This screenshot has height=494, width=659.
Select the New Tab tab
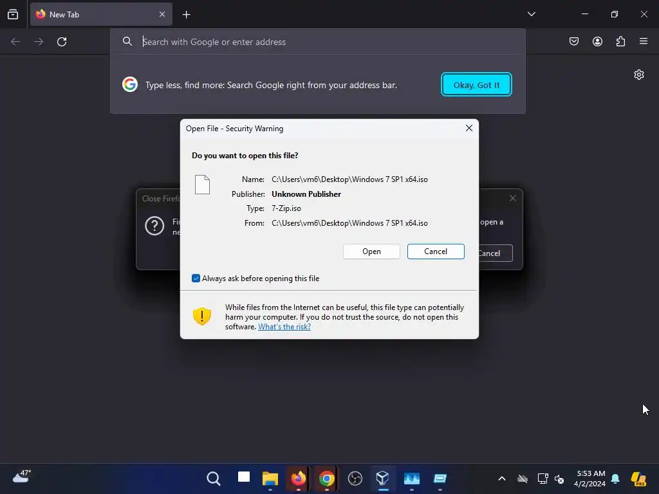(101, 14)
